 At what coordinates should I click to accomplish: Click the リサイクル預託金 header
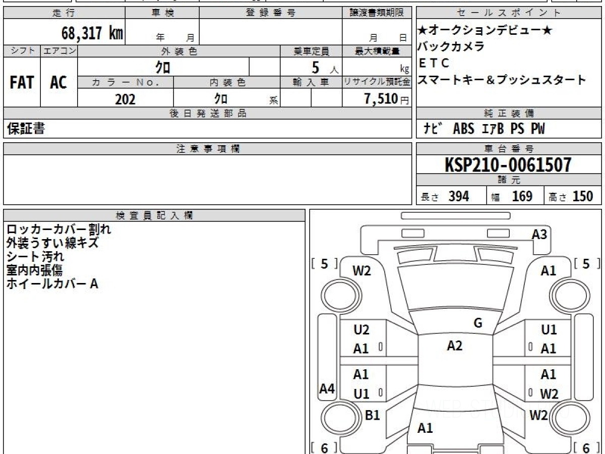point(377,82)
